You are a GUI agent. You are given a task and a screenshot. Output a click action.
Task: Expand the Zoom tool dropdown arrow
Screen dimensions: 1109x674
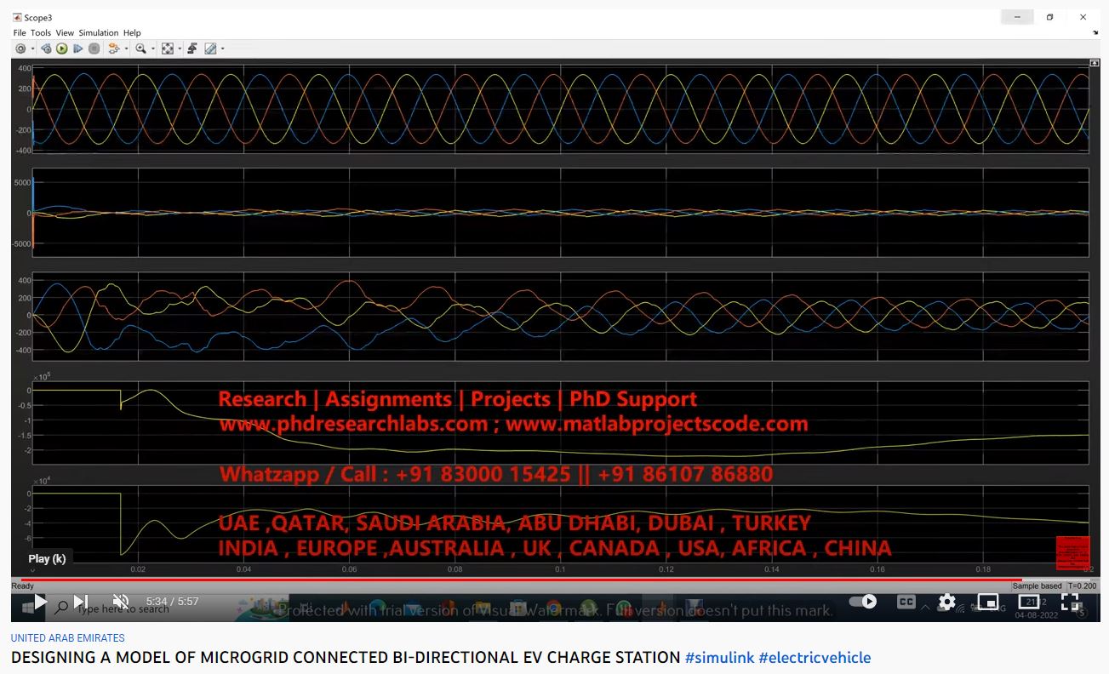click(x=152, y=49)
